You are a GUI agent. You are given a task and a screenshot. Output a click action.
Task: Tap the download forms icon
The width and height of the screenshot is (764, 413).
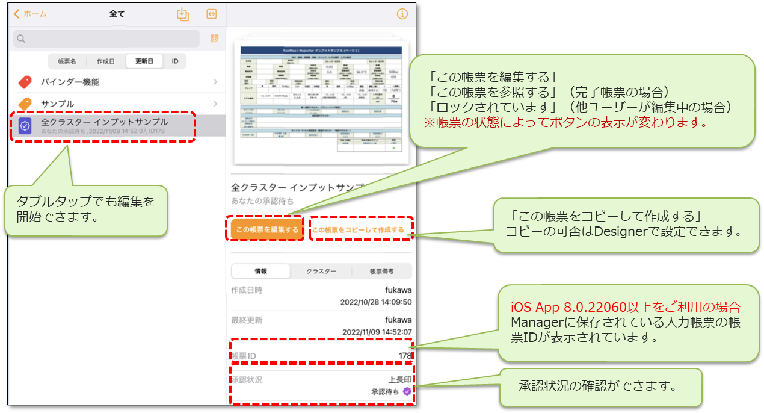(x=183, y=14)
